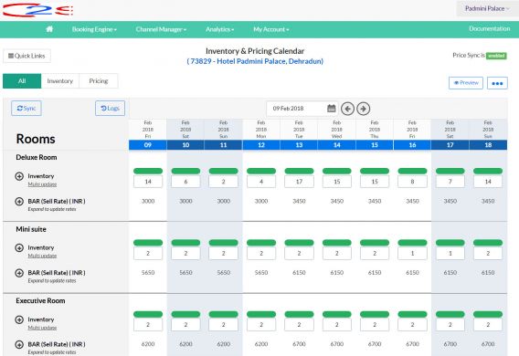This screenshot has width=519, height=356.
Task: Open the calendar date picker icon
Action: tap(332, 109)
